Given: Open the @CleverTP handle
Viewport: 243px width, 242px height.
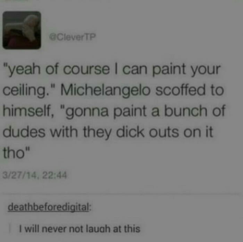Looking at the screenshot, I should point(73,37).
